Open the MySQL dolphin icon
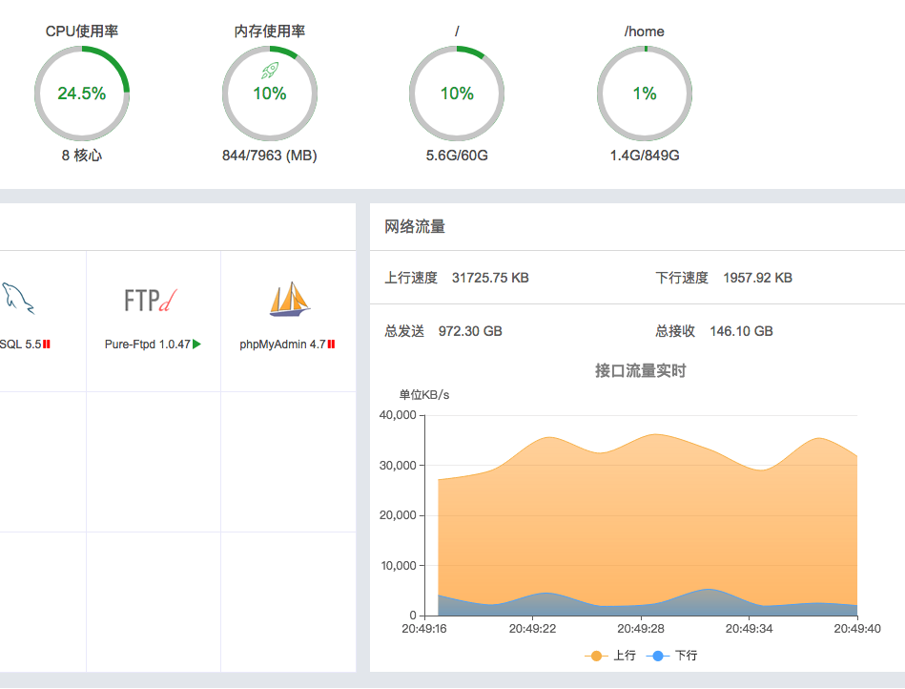This screenshot has height=689, width=905. (17, 299)
